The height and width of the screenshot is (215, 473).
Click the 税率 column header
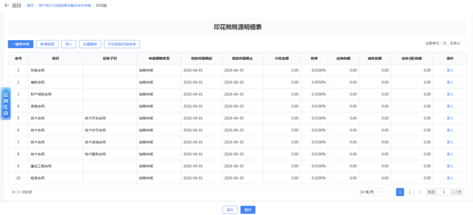(314, 58)
